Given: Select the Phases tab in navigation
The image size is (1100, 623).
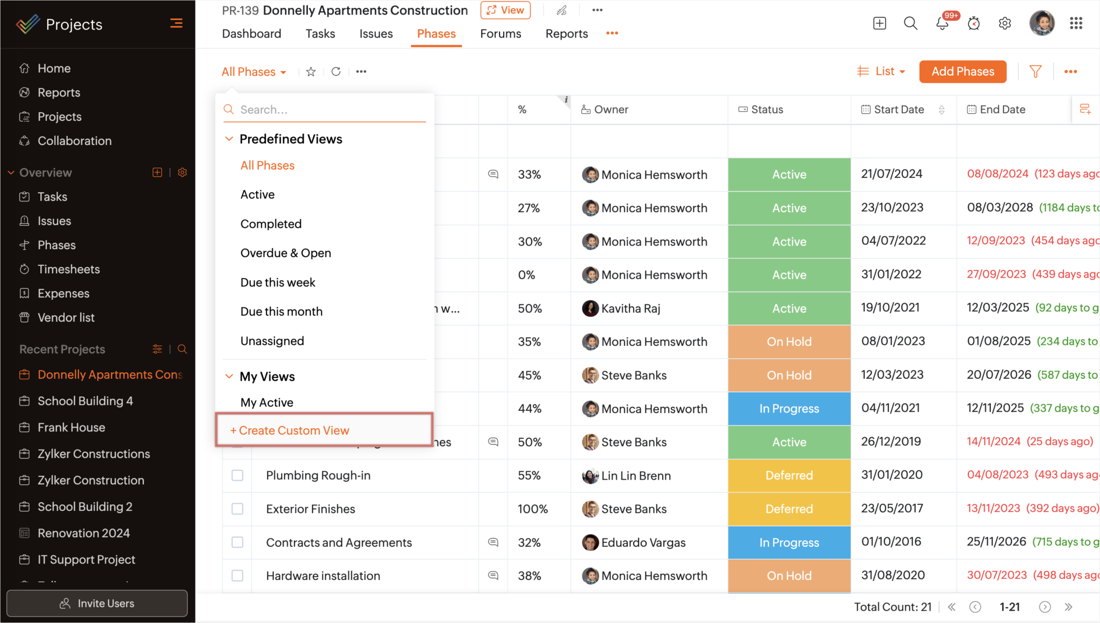Looking at the screenshot, I should click(x=436, y=33).
